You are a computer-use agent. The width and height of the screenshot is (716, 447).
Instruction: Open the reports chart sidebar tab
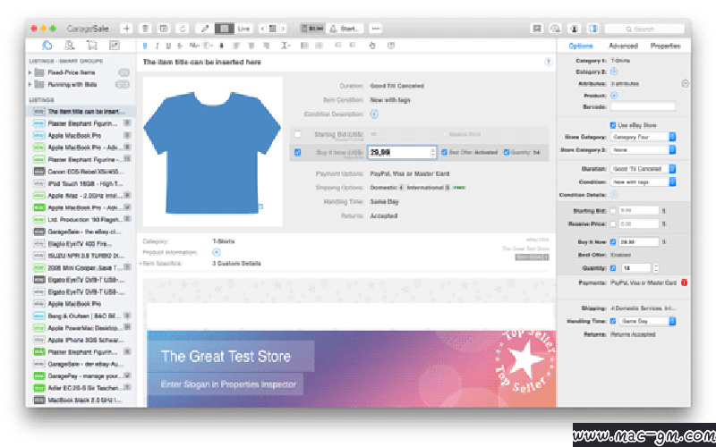(114, 46)
